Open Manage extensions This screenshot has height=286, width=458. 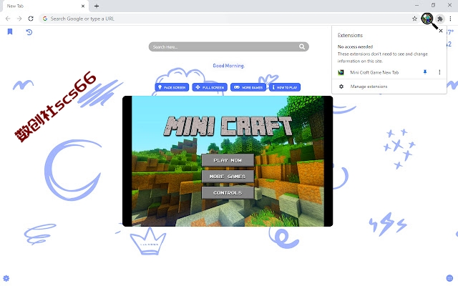click(x=369, y=87)
